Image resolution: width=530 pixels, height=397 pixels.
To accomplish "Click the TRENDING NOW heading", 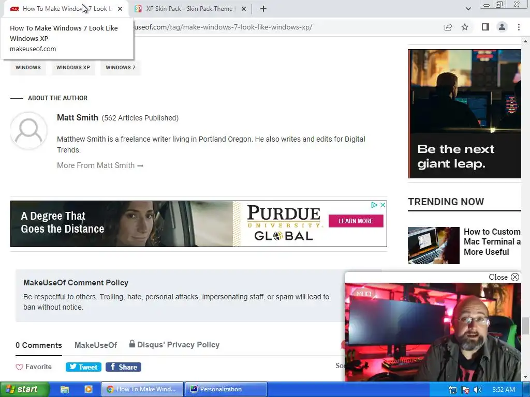I will click(x=446, y=202).
